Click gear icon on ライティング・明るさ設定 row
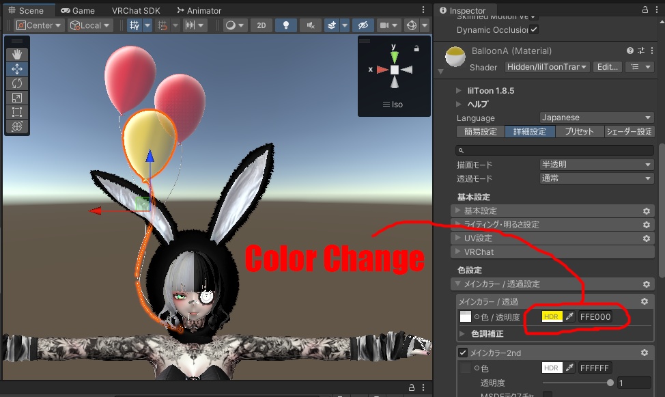This screenshot has height=397, width=665. pos(647,225)
